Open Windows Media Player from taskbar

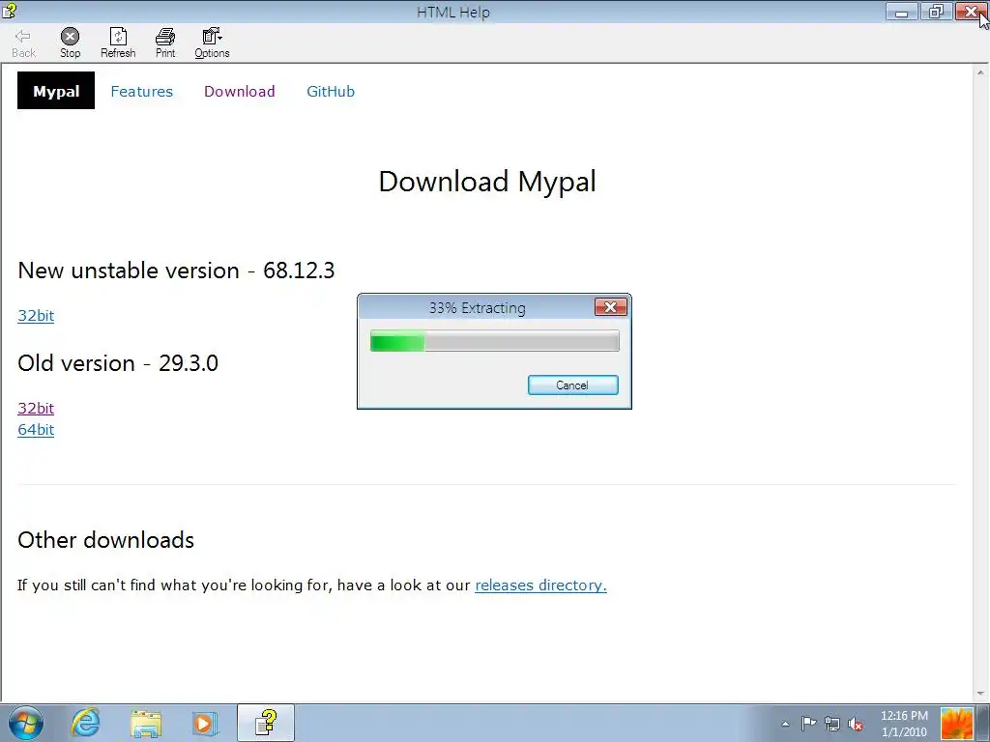pos(205,723)
